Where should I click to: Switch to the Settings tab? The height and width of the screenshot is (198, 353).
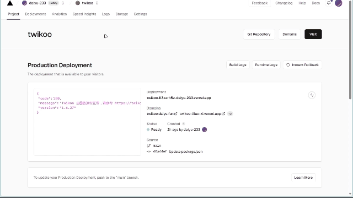point(140,14)
